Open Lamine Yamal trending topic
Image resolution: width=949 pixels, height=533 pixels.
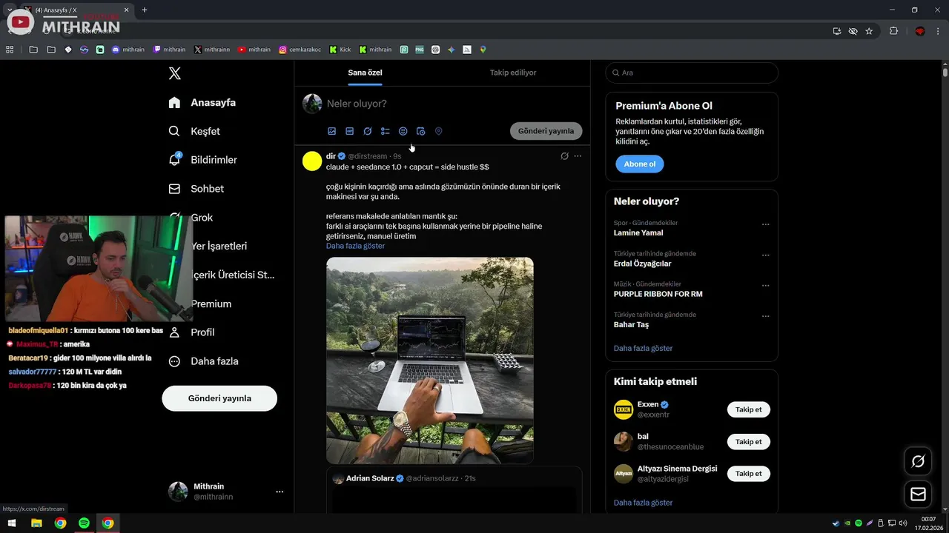coord(638,232)
